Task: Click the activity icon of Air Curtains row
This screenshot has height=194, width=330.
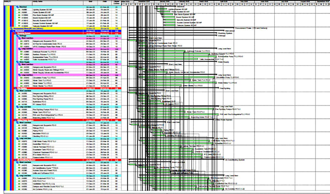Action: [x=19, y=189]
